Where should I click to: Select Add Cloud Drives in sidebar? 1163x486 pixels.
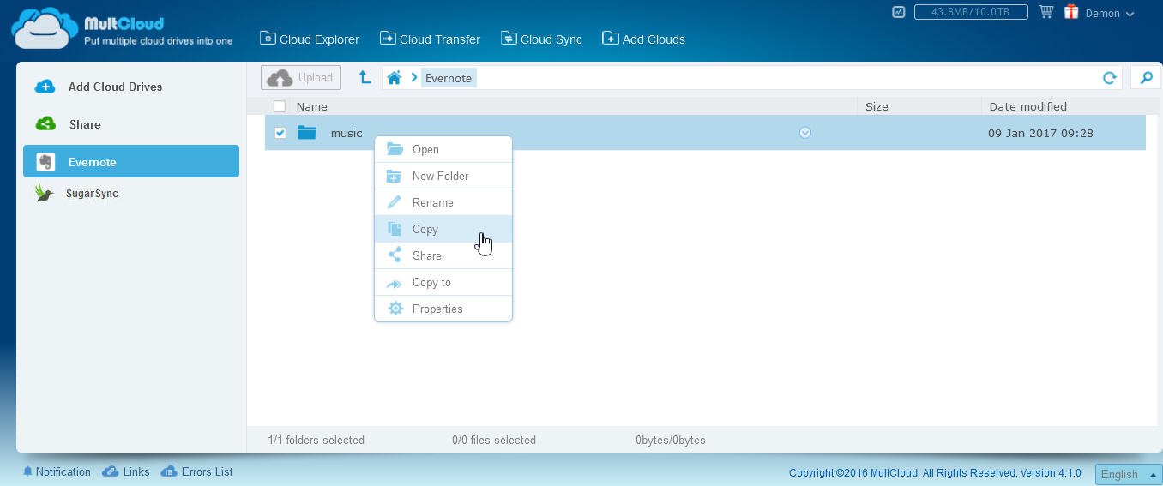tap(131, 87)
